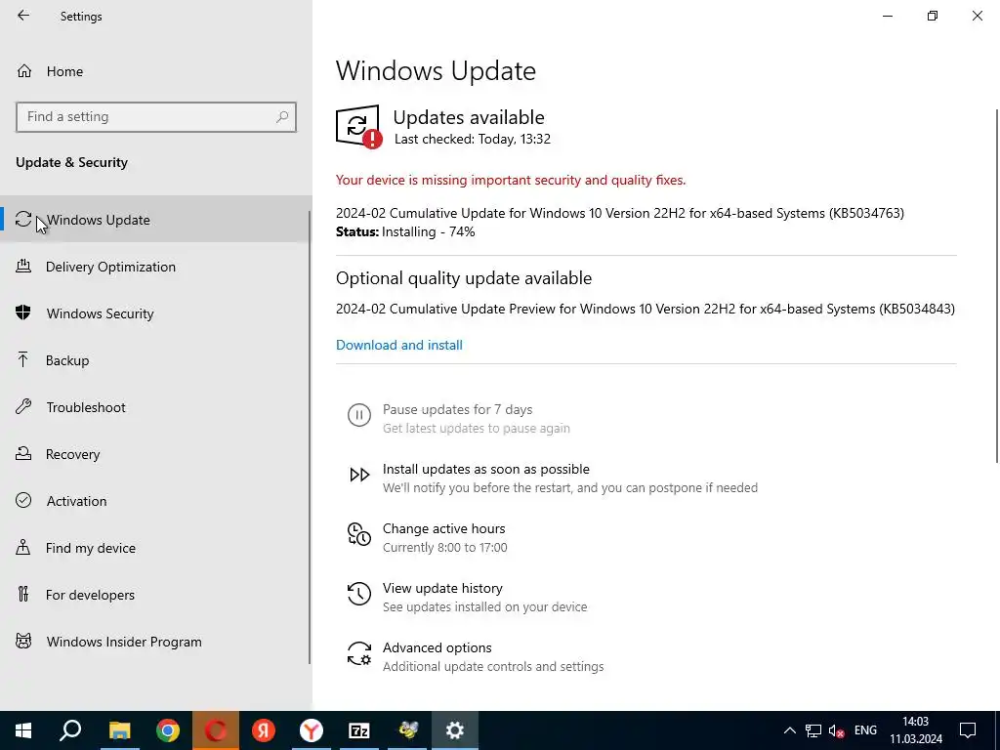Click the fast-forward install icon
The image size is (1000, 750).
coord(359,475)
